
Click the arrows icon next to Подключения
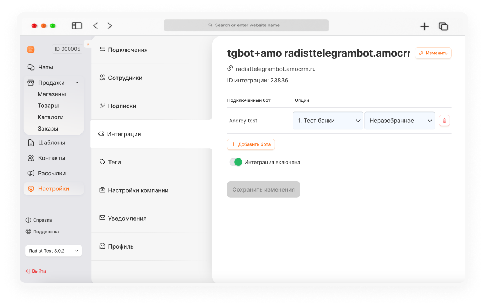tap(102, 49)
